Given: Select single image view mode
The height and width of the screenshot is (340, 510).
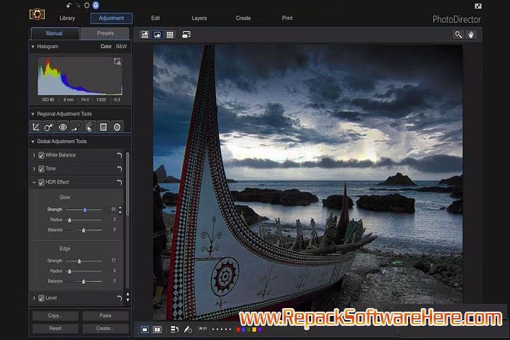Looking at the screenshot, I should [x=144, y=330].
